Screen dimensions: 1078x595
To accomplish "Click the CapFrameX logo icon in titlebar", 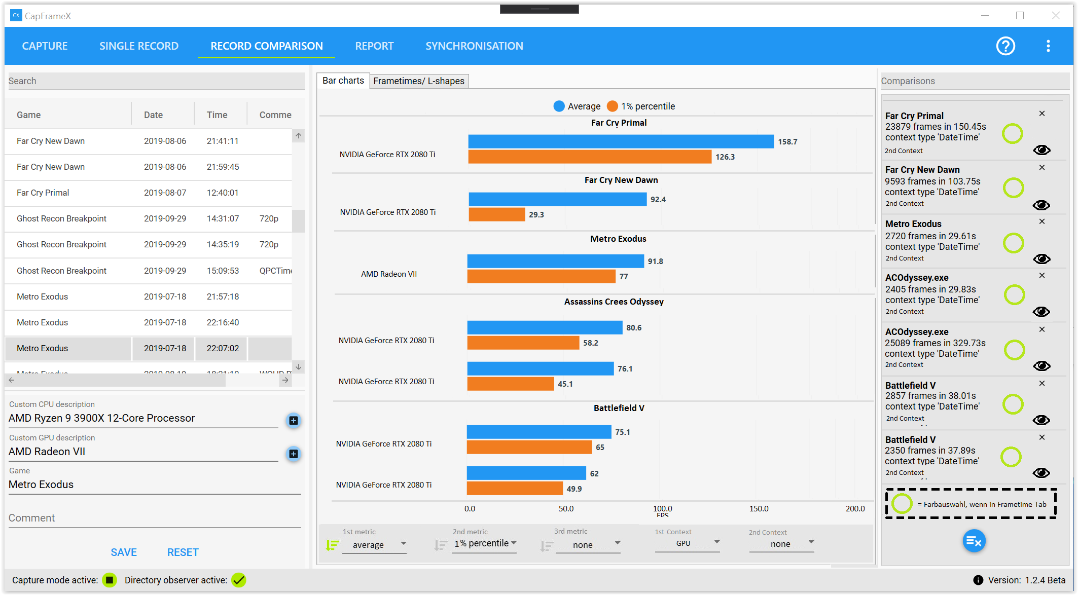I will 16,15.
